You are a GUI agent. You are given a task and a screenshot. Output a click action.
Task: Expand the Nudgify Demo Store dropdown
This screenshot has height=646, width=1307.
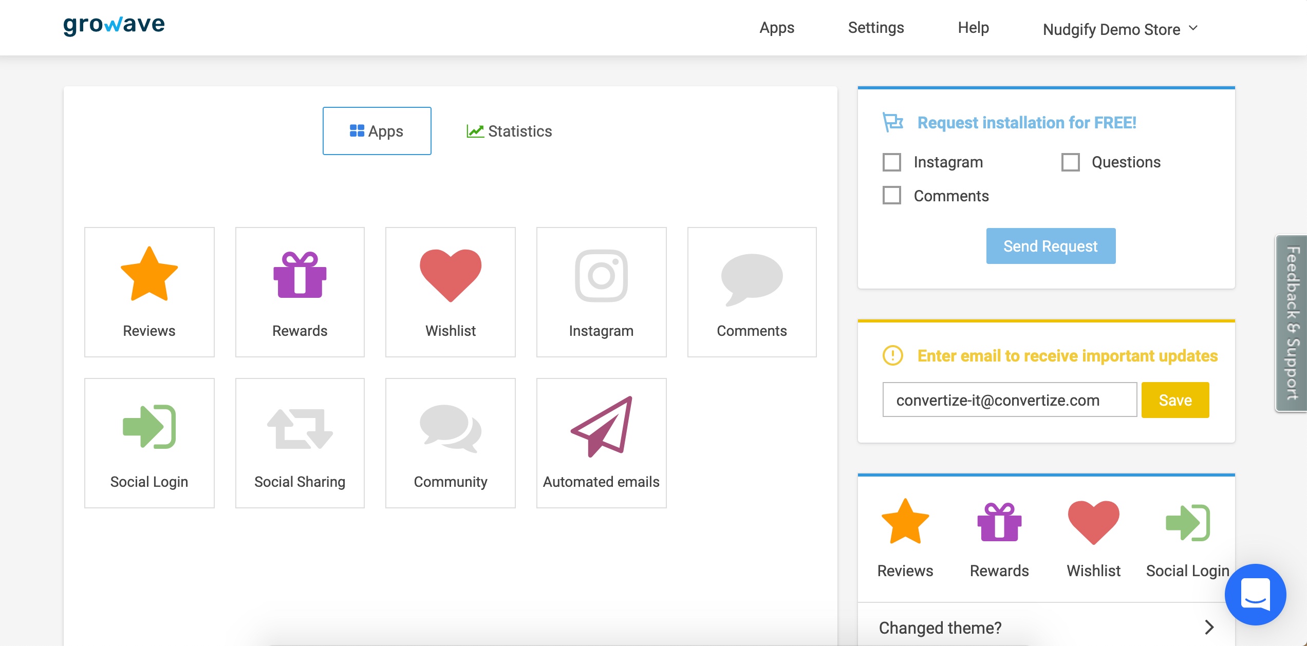tap(1121, 29)
